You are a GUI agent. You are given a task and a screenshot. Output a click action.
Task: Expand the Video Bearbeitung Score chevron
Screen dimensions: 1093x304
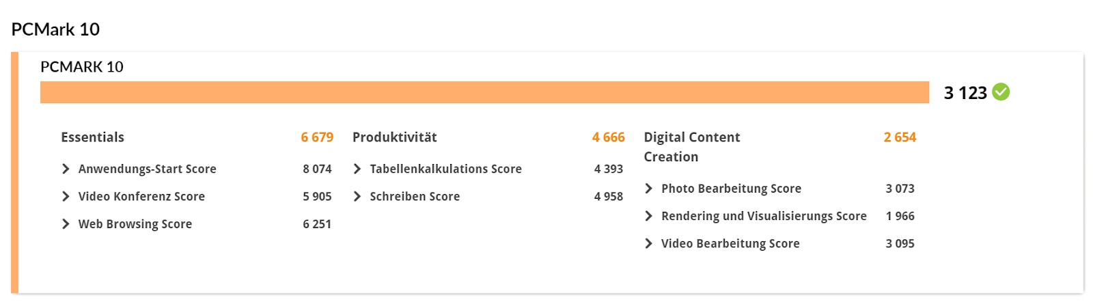pos(649,243)
